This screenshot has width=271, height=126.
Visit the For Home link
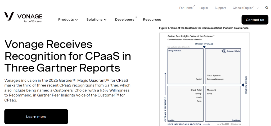point(186,8)
